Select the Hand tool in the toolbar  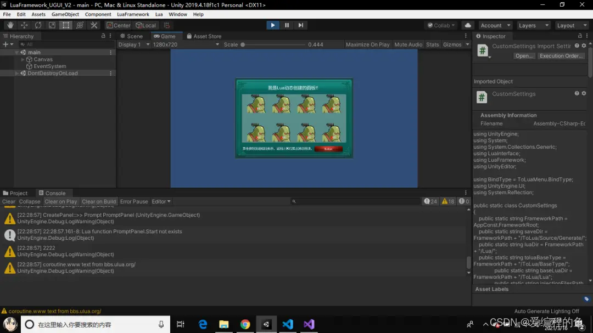[10, 25]
